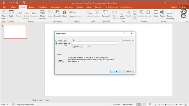
Task: Open the Video dropdown arrow
Action: tap(156, 18)
